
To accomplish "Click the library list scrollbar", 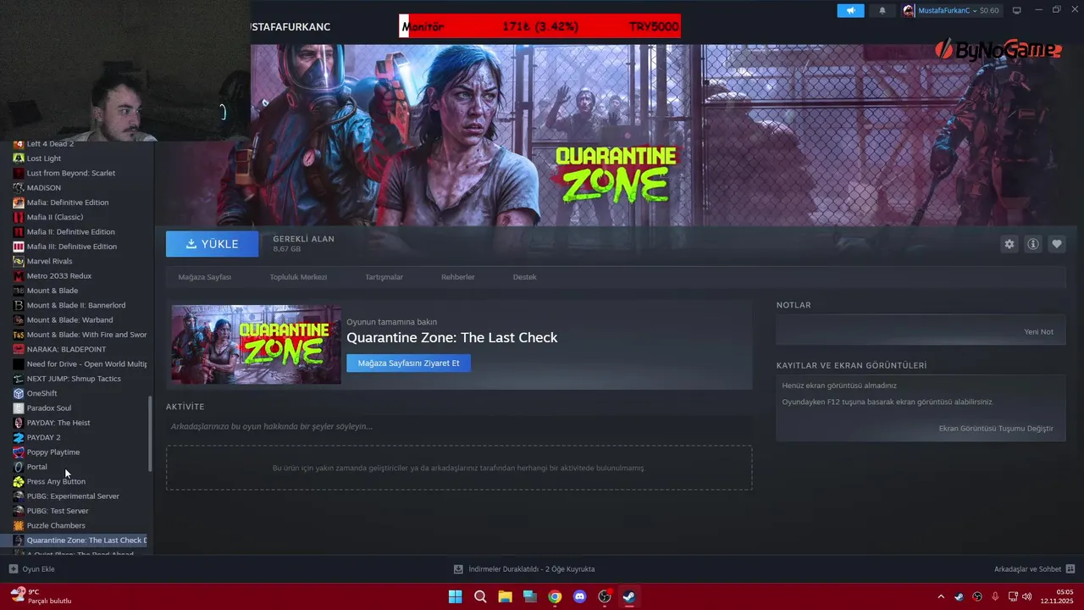I will coord(151,434).
